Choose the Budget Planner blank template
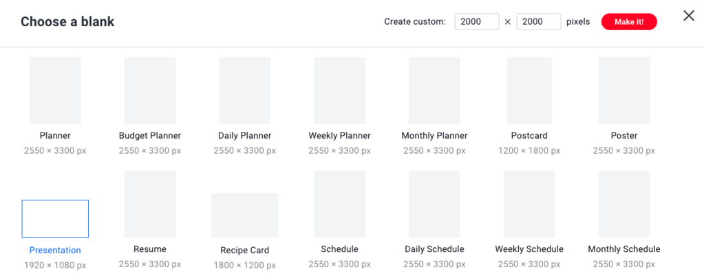Image resolution: width=704 pixels, height=276 pixels. tap(150, 91)
